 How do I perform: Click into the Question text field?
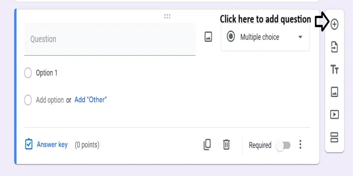click(x=109, y=39)
